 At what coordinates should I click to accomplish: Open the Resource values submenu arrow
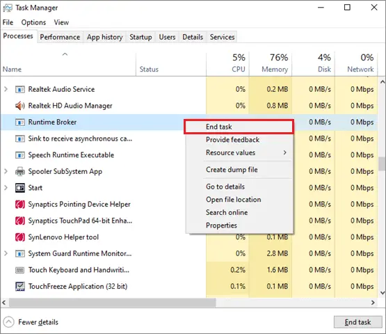(285, 152)
